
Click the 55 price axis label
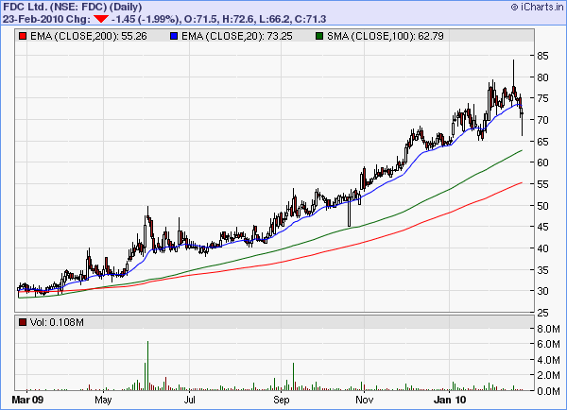pos(542,184)
